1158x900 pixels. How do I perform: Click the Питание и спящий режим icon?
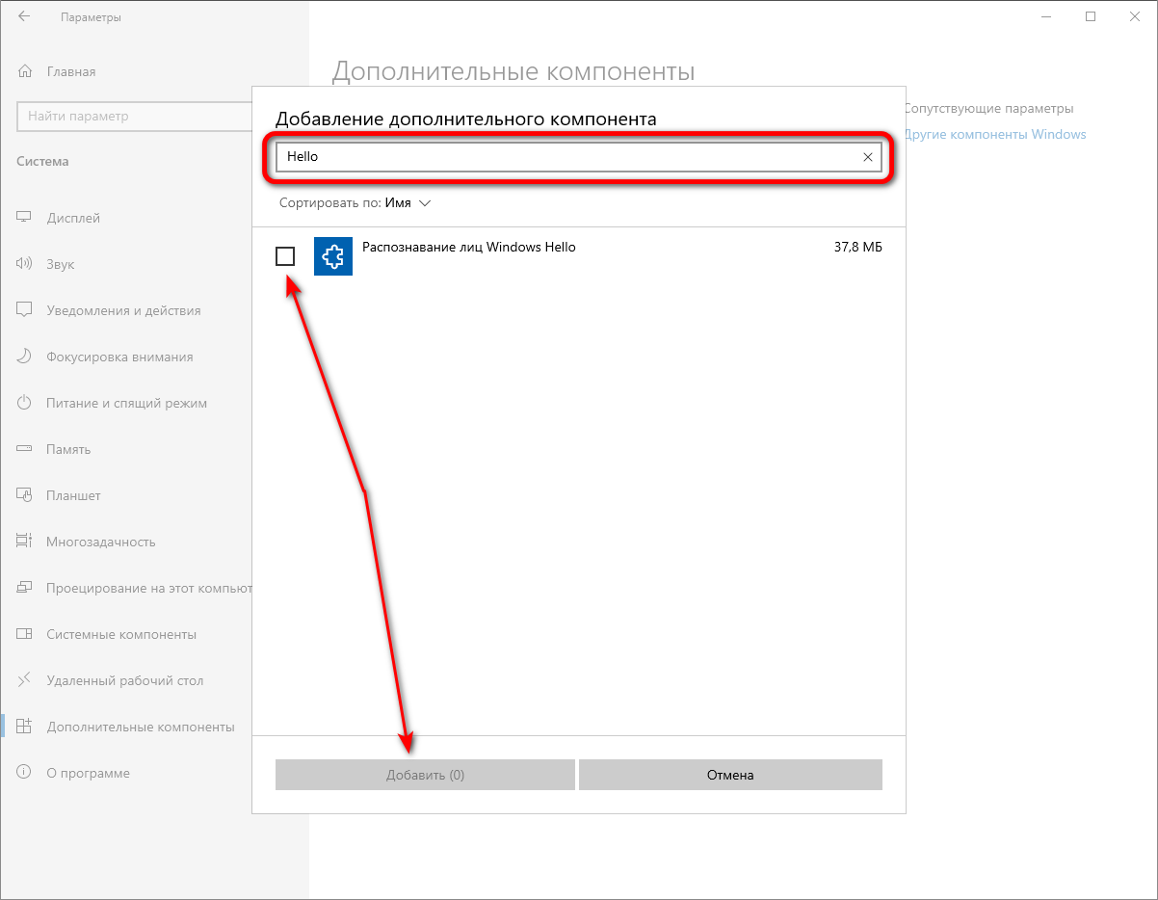(x=25, y=403)
